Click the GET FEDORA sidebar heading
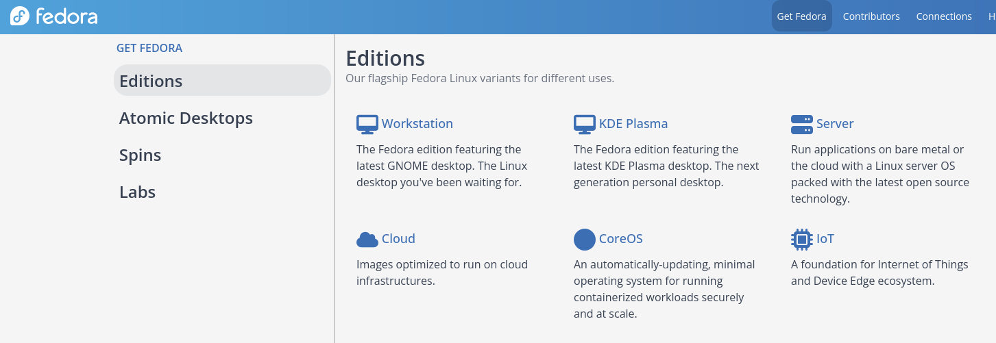Screen dimensions: 996x343 pos(149,48)
